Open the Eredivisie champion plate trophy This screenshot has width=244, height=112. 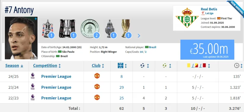point(90,28)
